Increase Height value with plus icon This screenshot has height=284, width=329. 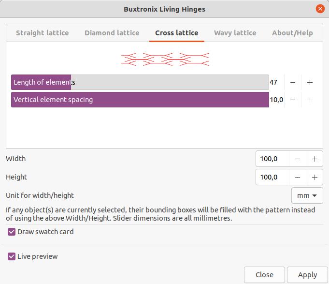click(315, 177)
